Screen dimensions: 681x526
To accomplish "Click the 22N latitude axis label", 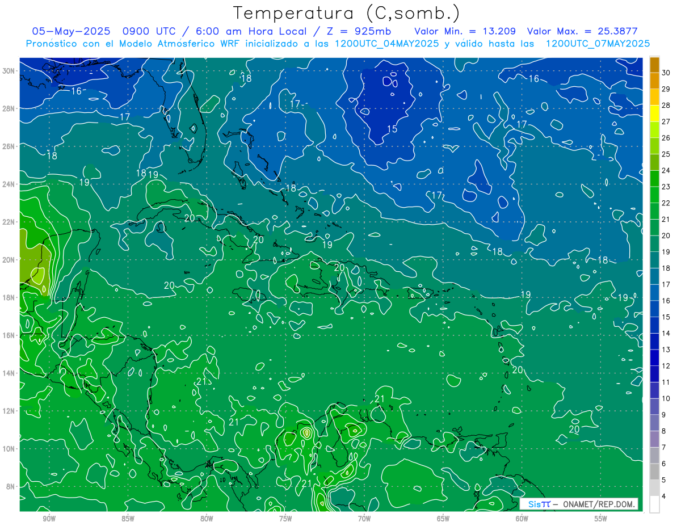I will pos(10,222).
